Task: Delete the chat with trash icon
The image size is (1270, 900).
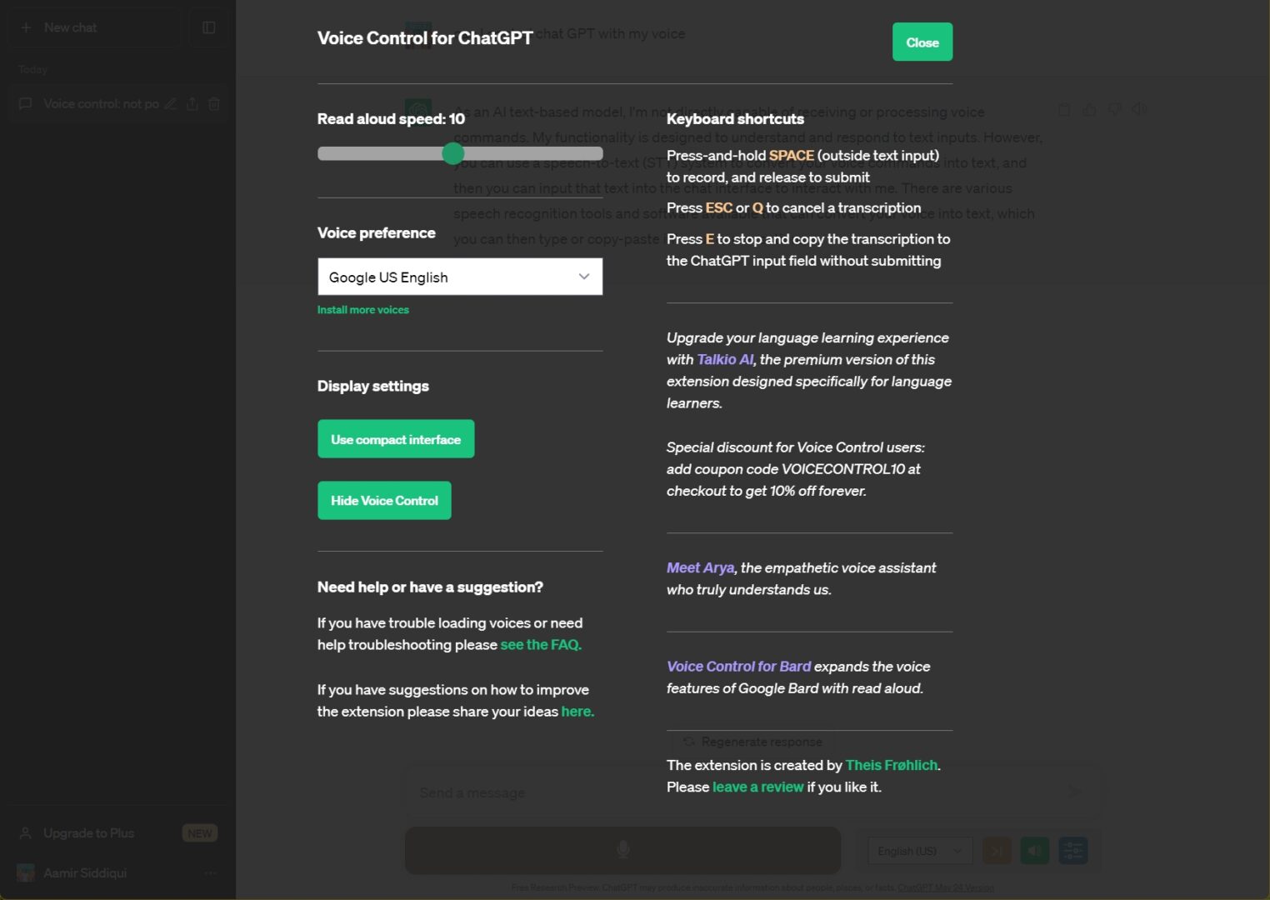Action: [214, 104]
